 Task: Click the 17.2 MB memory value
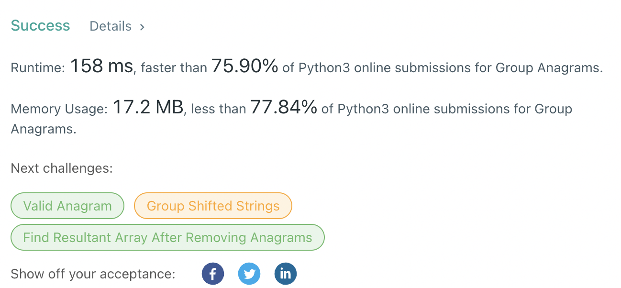148,108
